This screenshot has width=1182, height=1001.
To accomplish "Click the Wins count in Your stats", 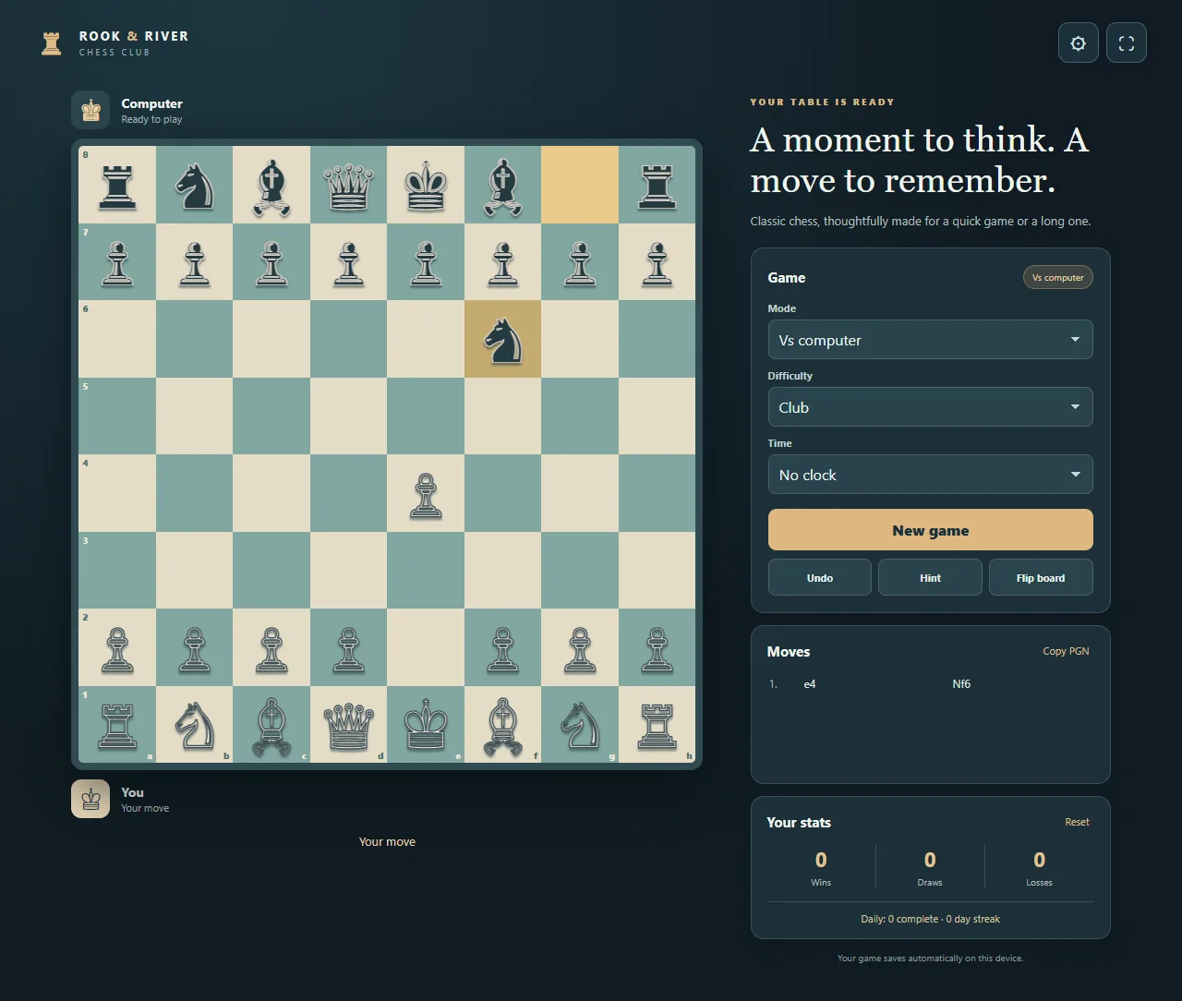I will coord(821,861).
